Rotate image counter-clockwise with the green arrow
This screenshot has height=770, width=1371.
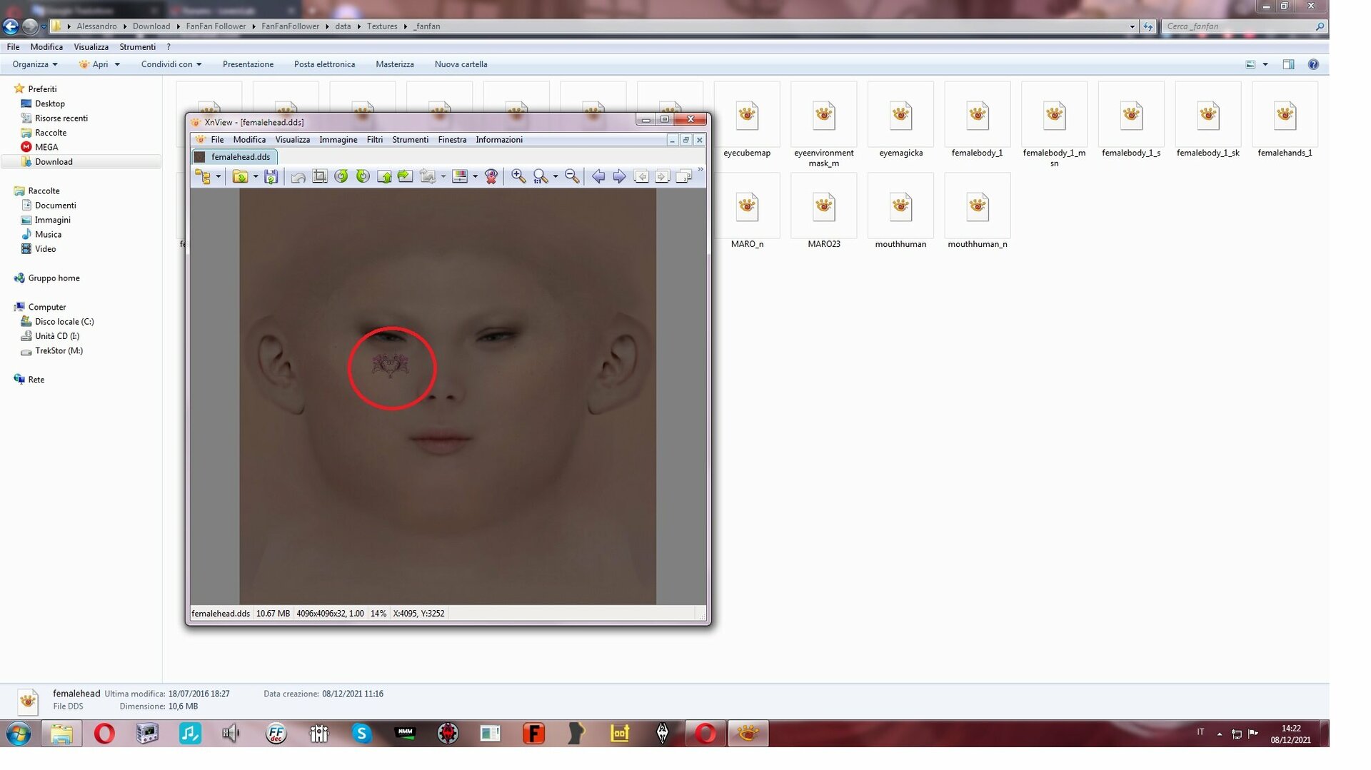coord(341,177)
